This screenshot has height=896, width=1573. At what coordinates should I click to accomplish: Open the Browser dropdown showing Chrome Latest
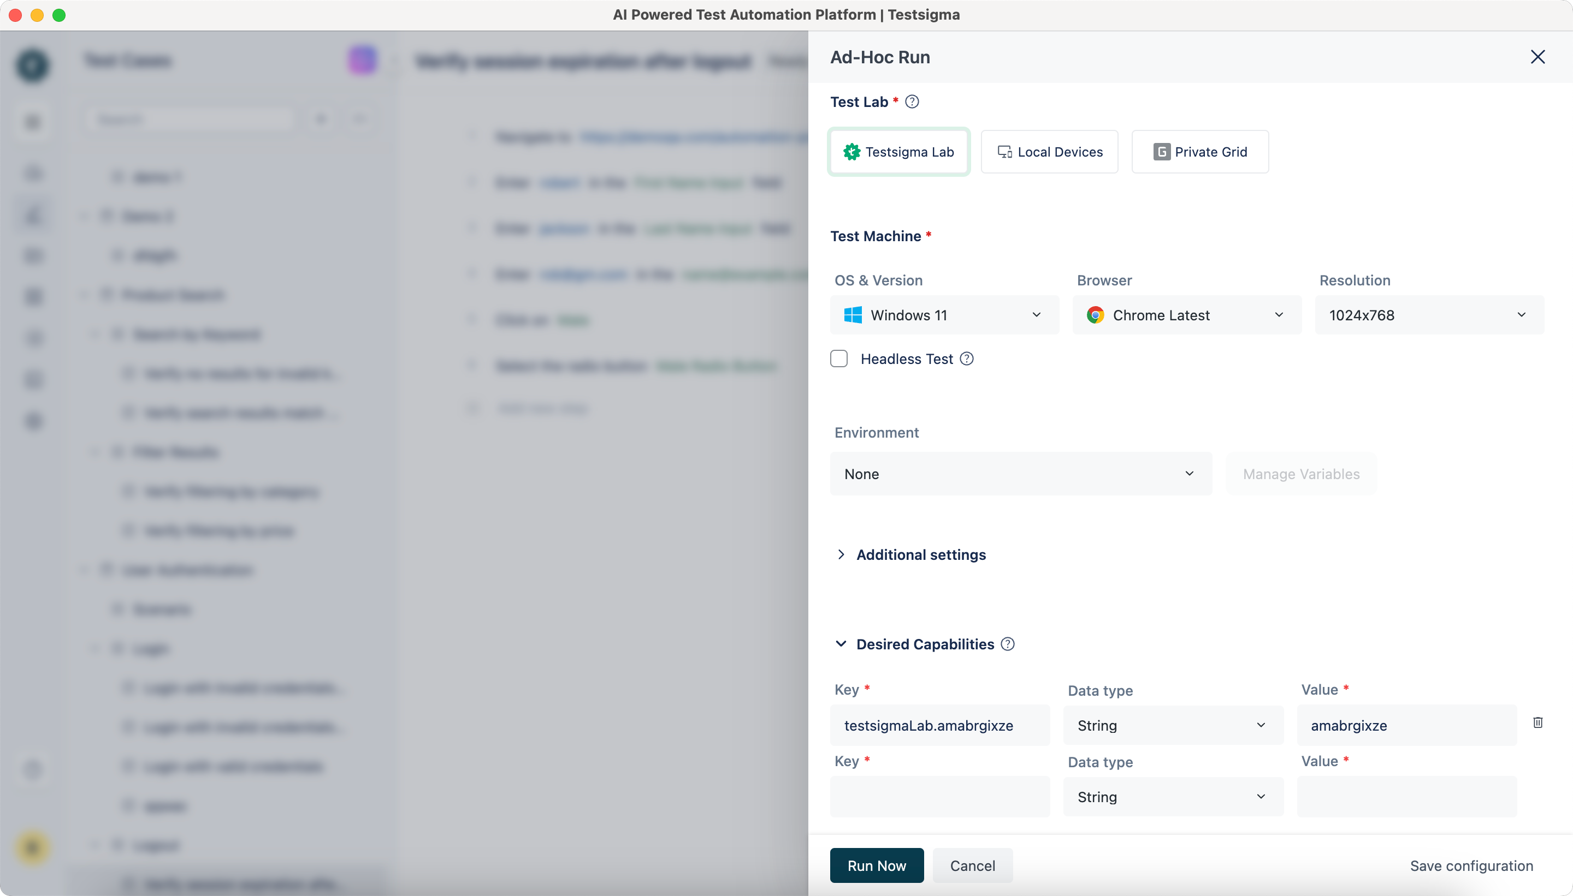[1187, 315]
